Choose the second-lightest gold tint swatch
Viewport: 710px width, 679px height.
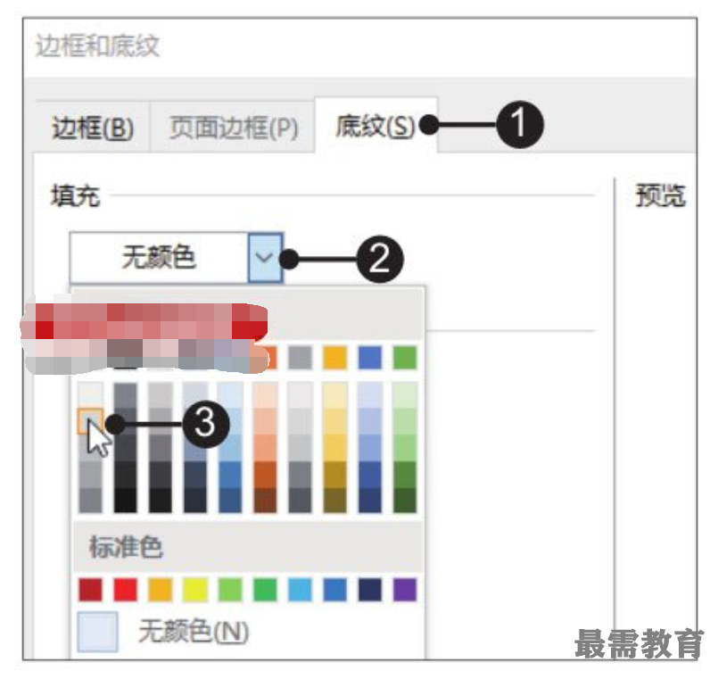[335, 421]
